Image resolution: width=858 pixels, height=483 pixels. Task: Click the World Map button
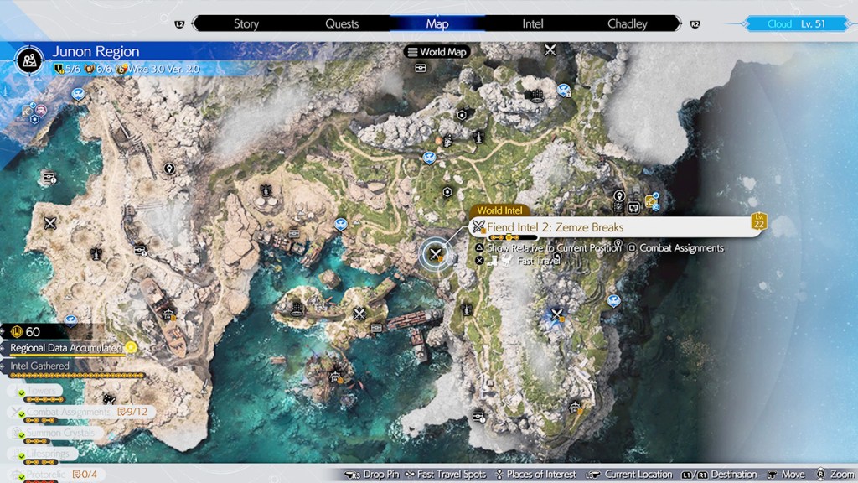coord(437,52)
